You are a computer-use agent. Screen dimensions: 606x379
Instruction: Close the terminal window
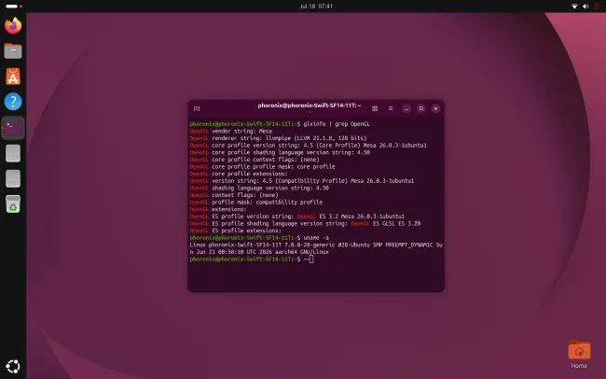(435, 108)
